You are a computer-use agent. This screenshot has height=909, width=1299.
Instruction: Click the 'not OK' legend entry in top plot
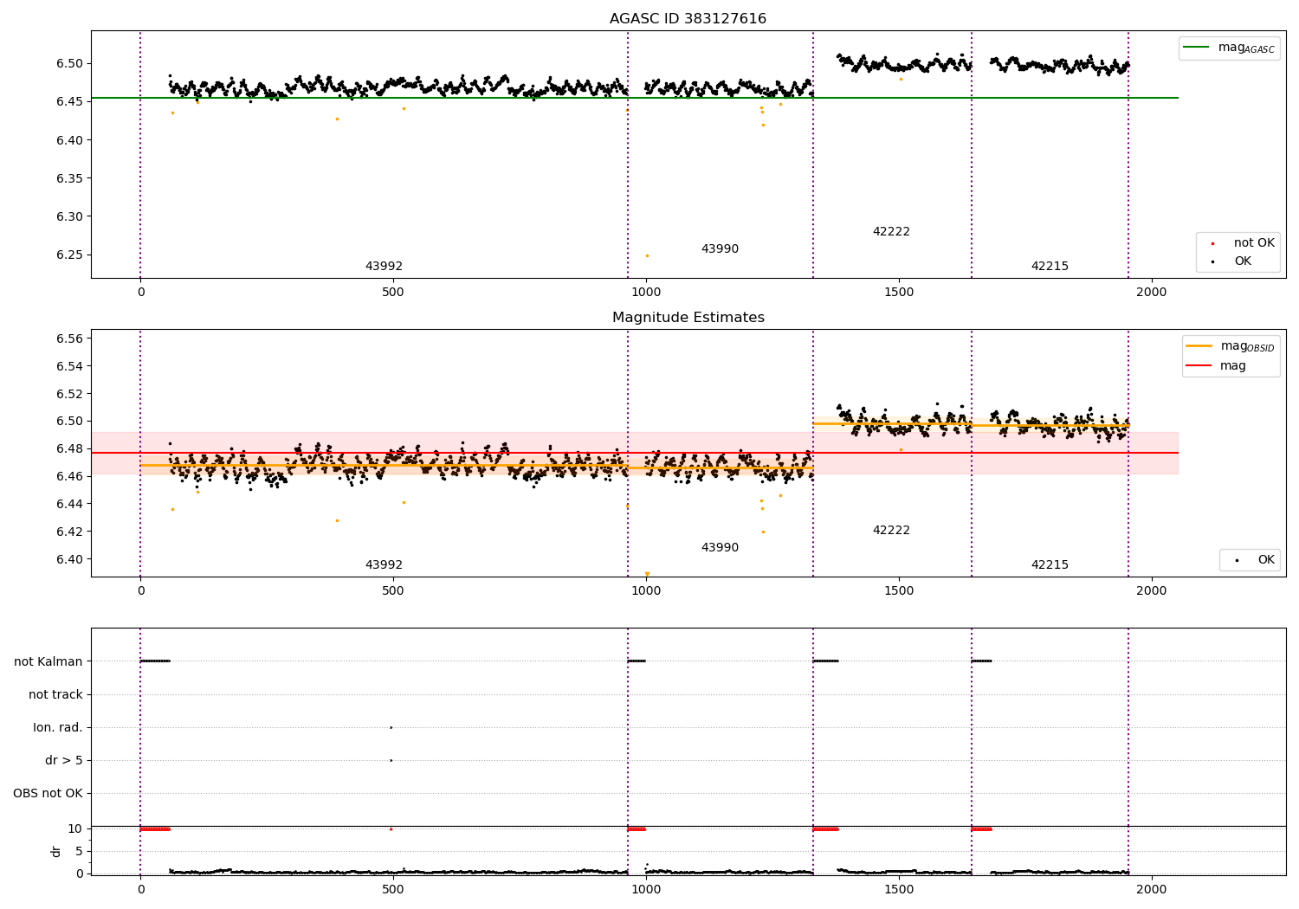[x=1243, y=243]
